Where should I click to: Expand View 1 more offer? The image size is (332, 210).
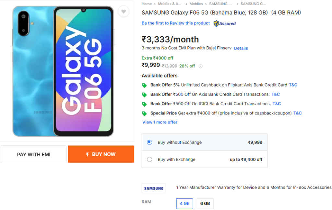pos(160,122)
